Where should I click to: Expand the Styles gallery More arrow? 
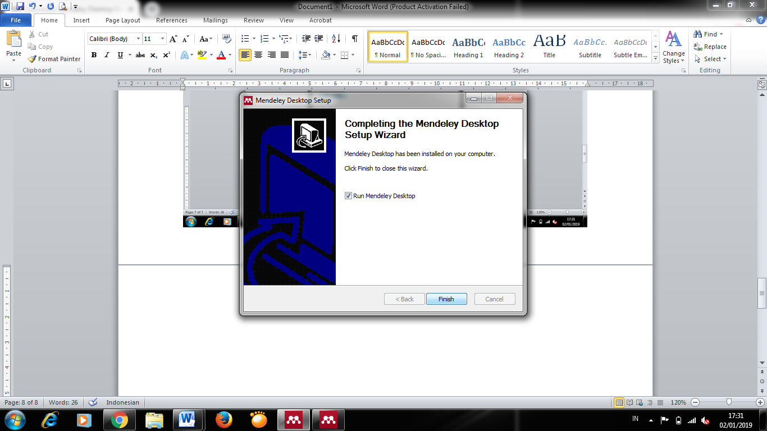(x=655, y=58)
